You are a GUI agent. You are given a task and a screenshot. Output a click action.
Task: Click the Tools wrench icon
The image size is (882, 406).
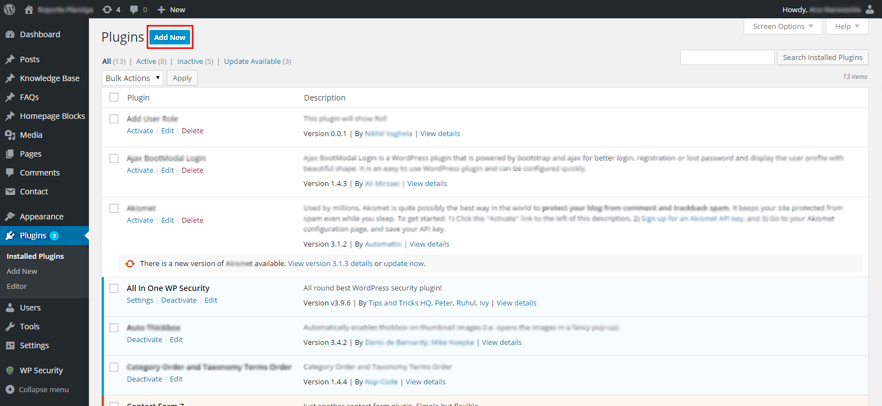10,327
